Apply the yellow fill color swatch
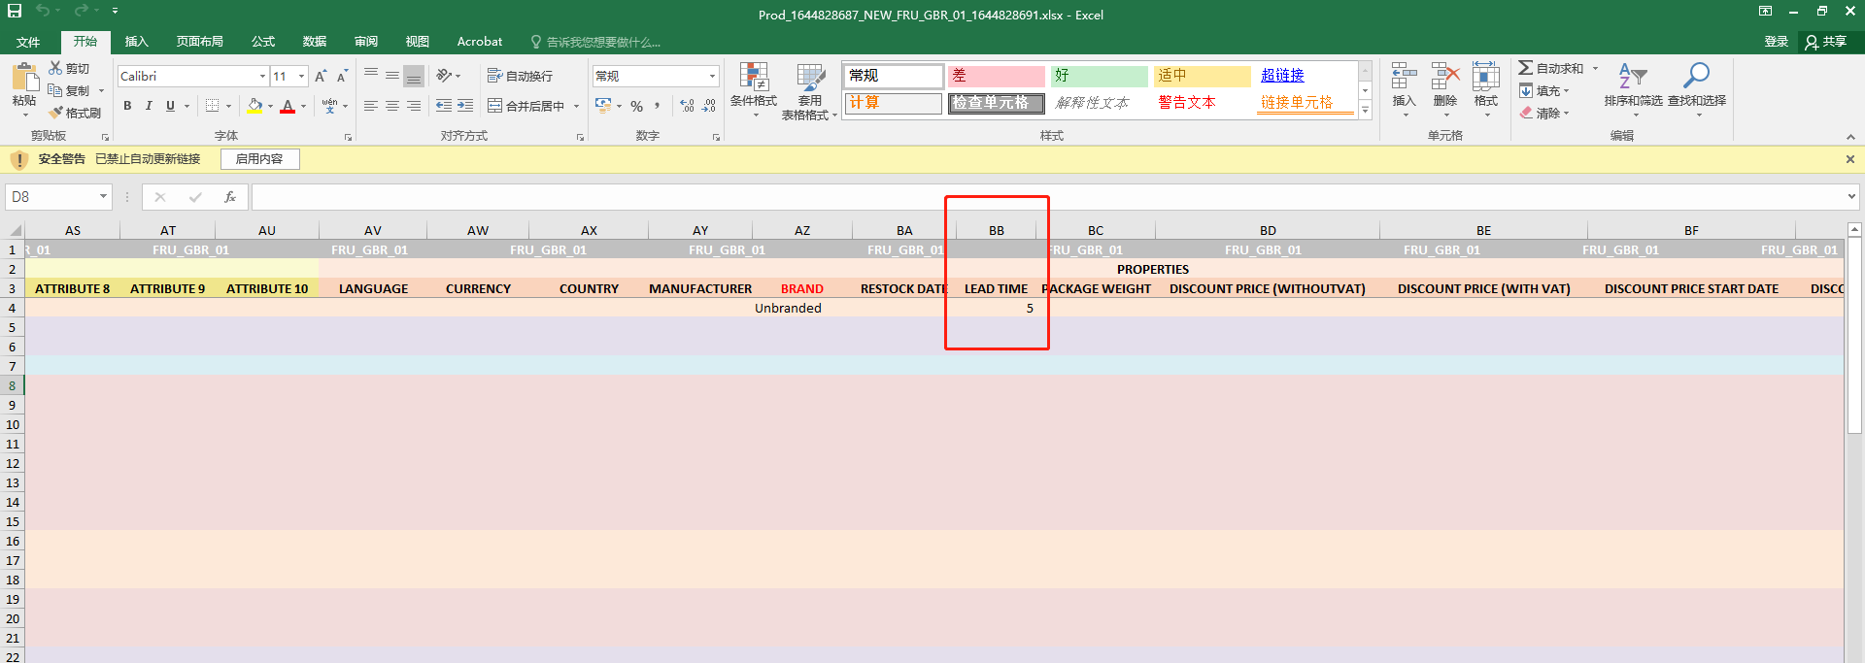This screenshot has width=1865, height=663. tap(254, 106)
